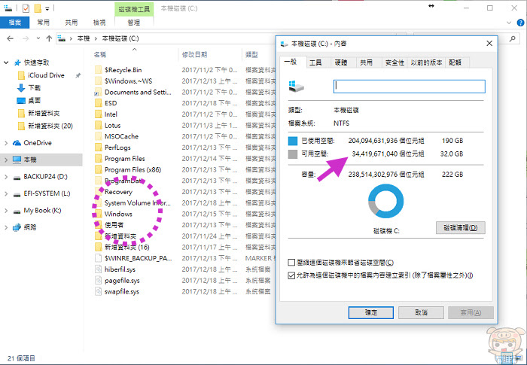This screenshot has width=527, height=365.
Task: Select the Intel folder
Action: point(111,114)
